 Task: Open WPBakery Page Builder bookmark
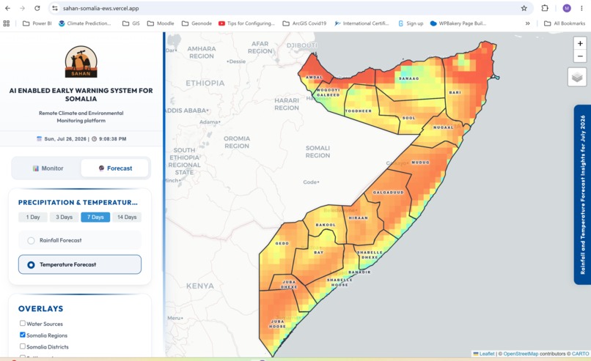click(x=458, y=23)
